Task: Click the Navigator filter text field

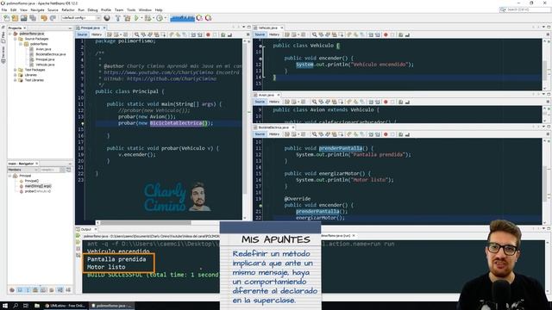Action: click(x=50, y=170)
